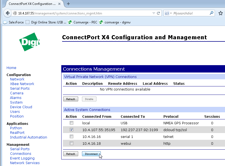Click the bookmark star icon
The image size is (225, 166).
[220, 13]
